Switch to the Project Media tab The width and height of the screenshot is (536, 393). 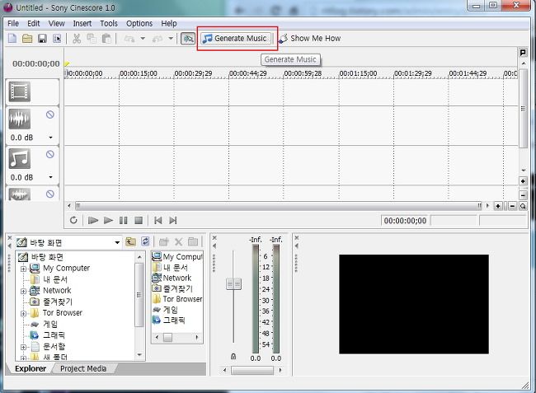[x=83, y=369]
